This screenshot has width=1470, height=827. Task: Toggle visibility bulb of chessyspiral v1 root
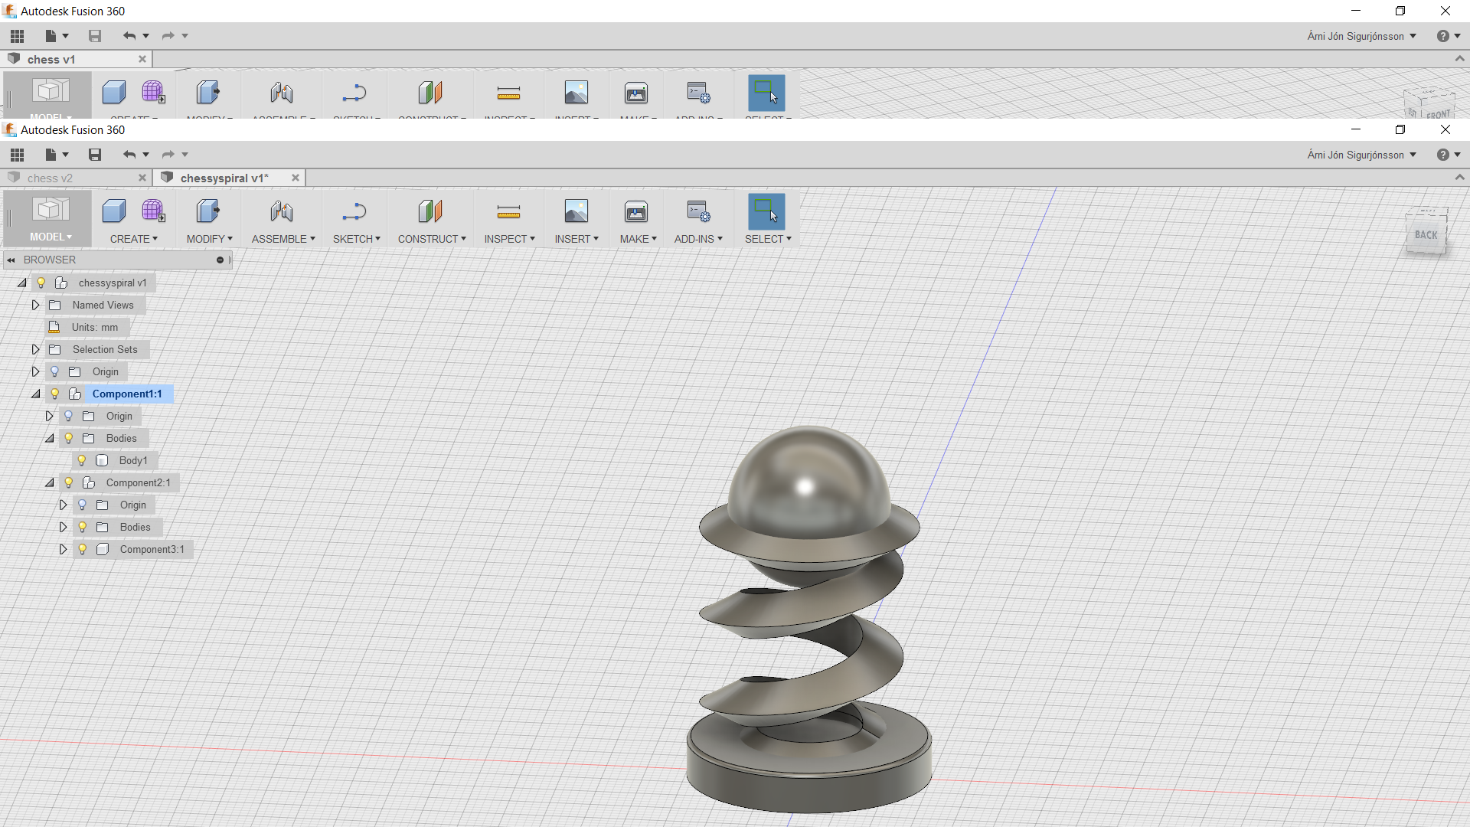click(x=41, y=283)
